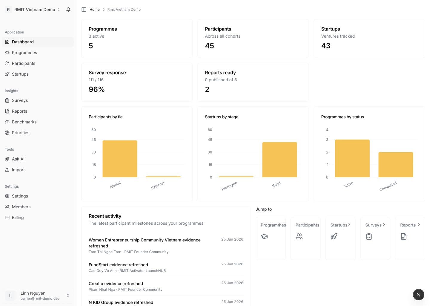The width and height of the screenshot is (430, 306).
Task: Open Ask AI tool
Action: (x=38, y=159)
